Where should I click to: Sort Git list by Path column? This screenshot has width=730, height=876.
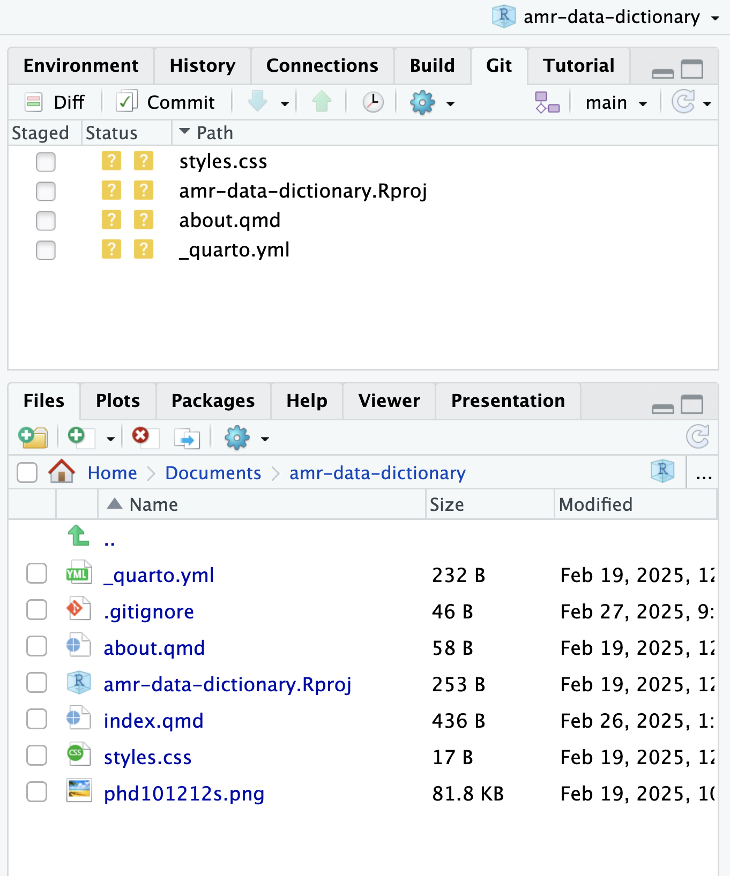444,133
